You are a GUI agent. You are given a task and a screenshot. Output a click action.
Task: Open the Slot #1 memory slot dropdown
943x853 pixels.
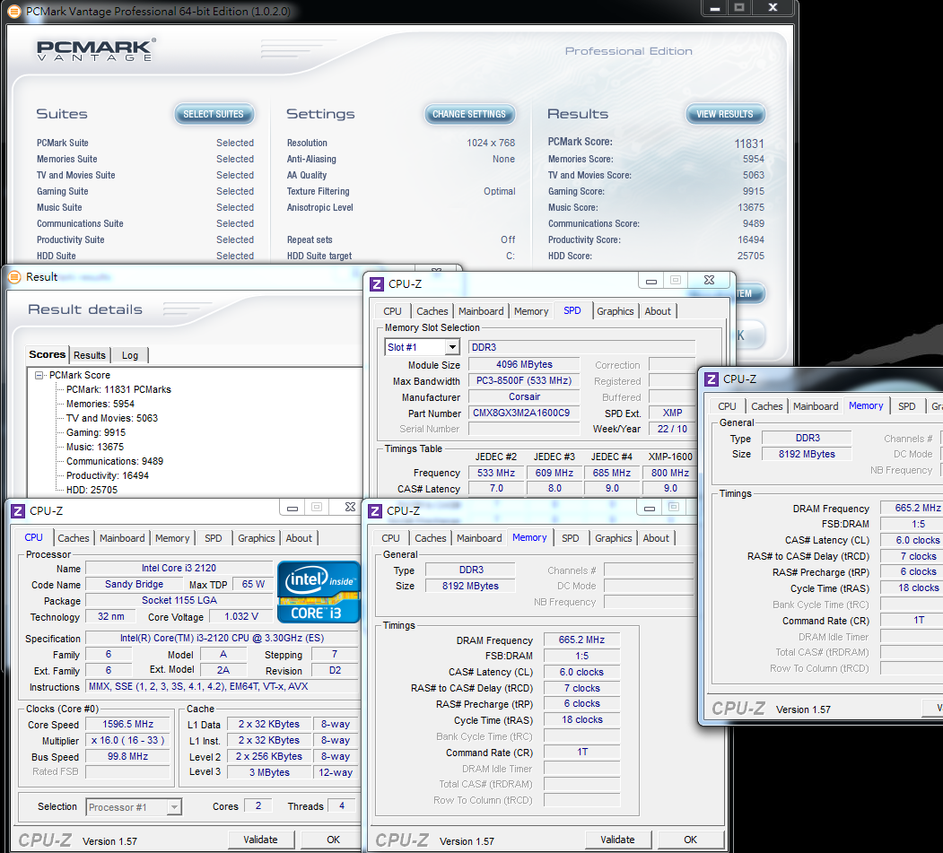click(453, 347)
